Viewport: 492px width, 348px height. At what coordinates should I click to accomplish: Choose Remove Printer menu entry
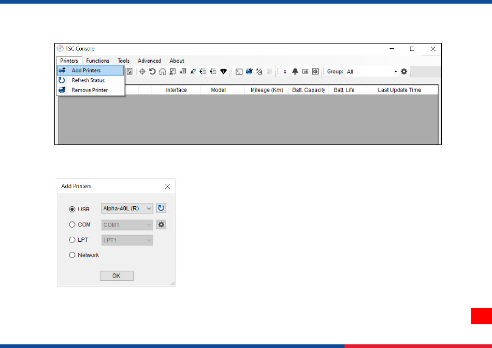(x=91, y=90)
